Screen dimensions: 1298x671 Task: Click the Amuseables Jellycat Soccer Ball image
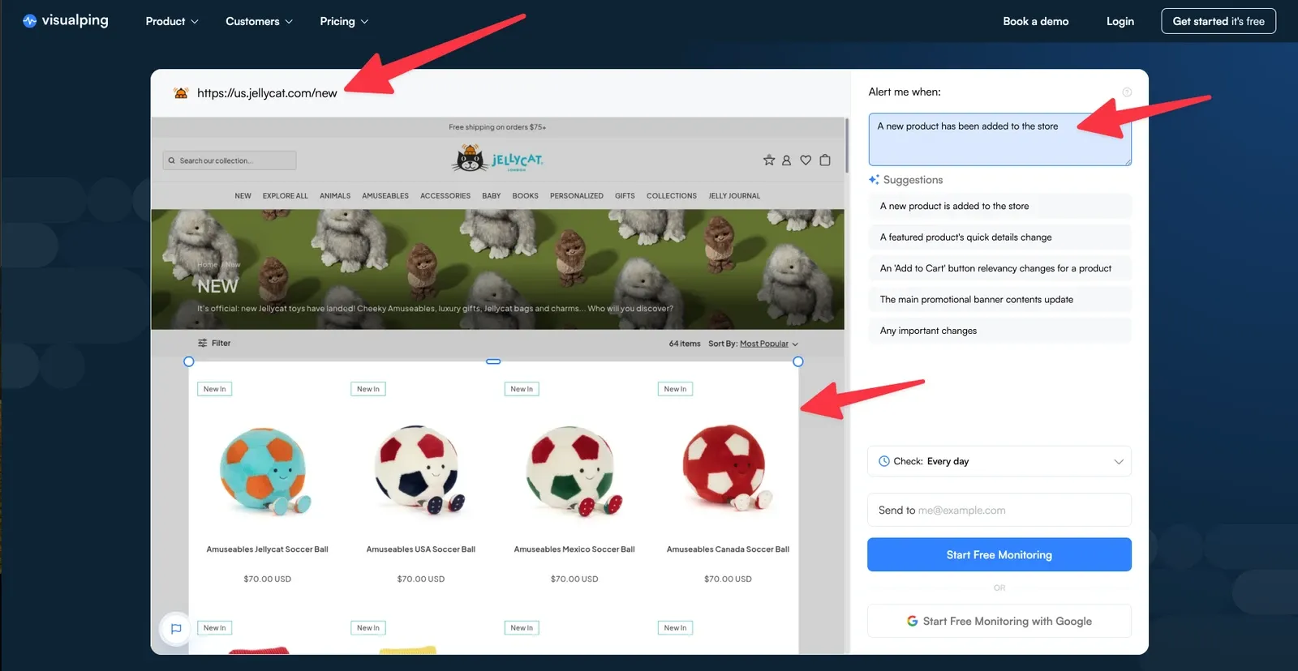click(266, 471)
